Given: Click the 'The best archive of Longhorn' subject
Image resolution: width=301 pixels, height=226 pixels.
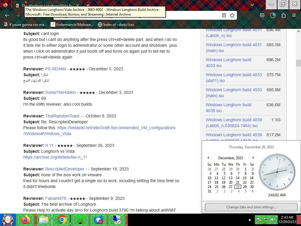Looking at the screenshot, I should (68, 204).
